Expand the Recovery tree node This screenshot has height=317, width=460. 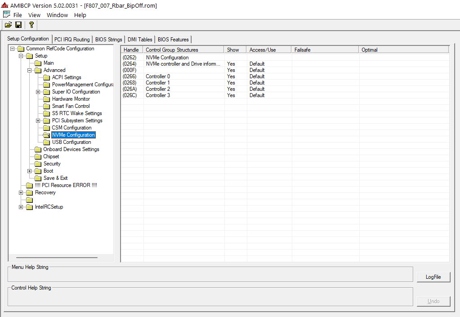click(x=21, y=192)
